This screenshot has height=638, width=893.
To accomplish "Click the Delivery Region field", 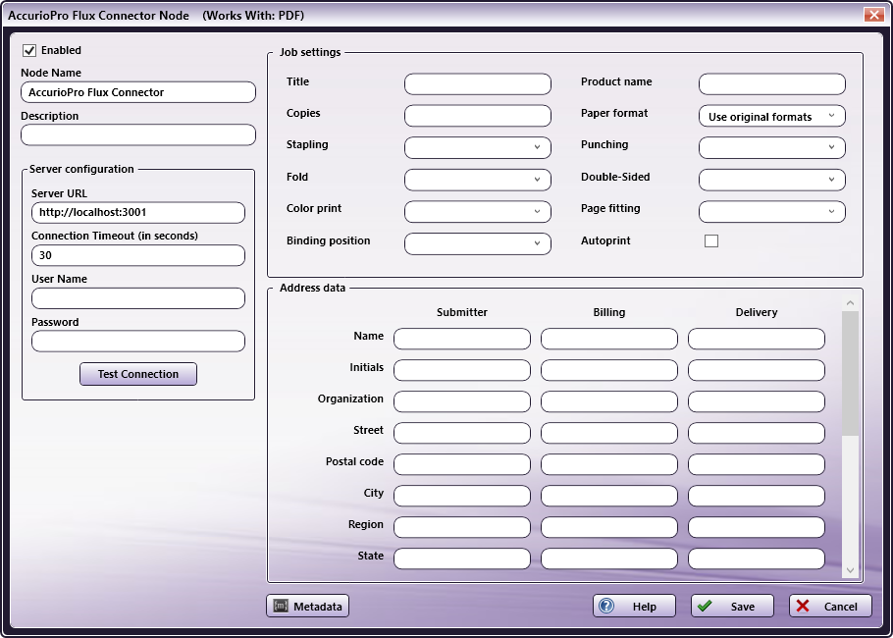I will [x=757, y=527].
